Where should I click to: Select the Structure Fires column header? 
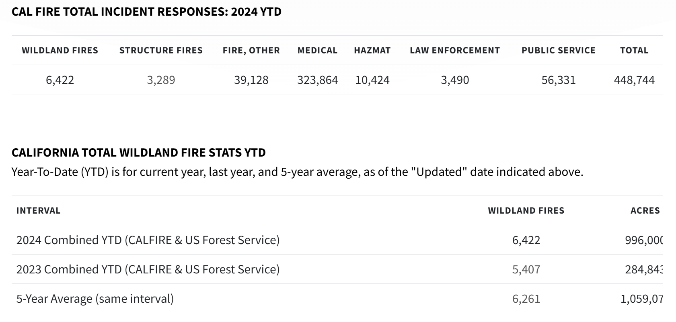click(x=161, y=50)
